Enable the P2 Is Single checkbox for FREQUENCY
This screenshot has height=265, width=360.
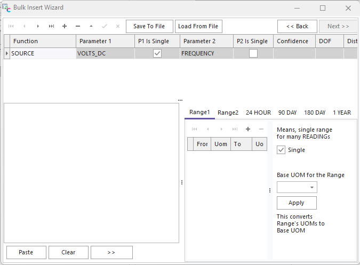pos(253,53)
